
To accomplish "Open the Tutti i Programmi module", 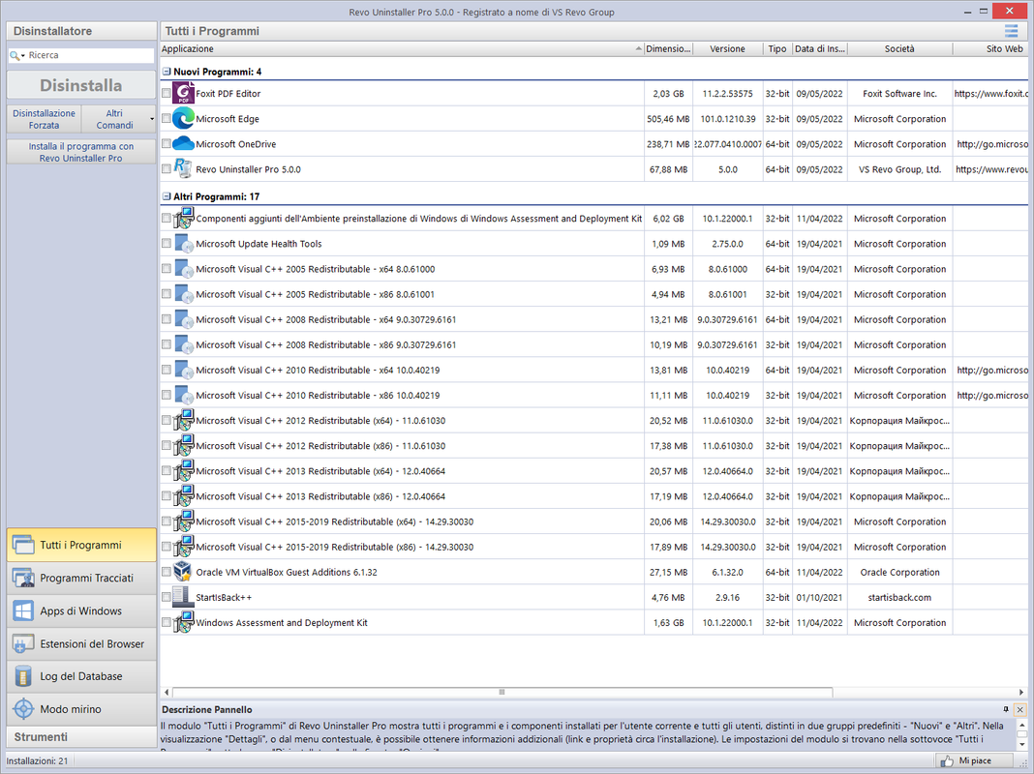I will coord(81,545).
